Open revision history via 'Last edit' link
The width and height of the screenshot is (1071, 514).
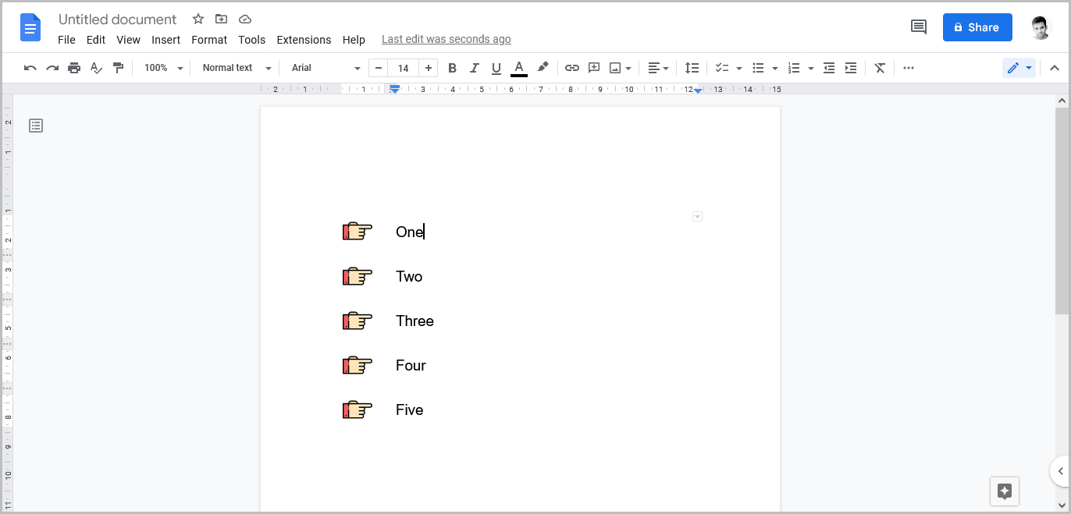coord(446,39)
